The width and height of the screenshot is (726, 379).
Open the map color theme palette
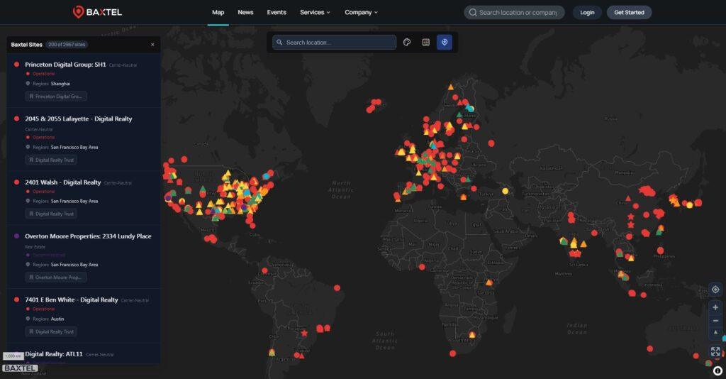(407, 42)
